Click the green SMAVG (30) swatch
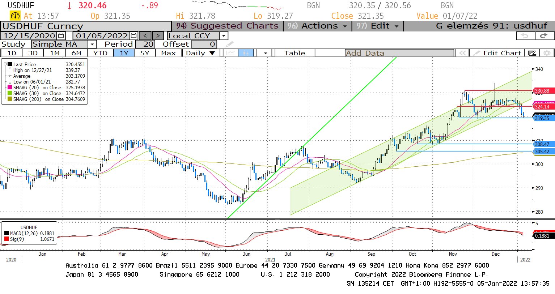Viewport: 555px width, 294px height. 10,93
